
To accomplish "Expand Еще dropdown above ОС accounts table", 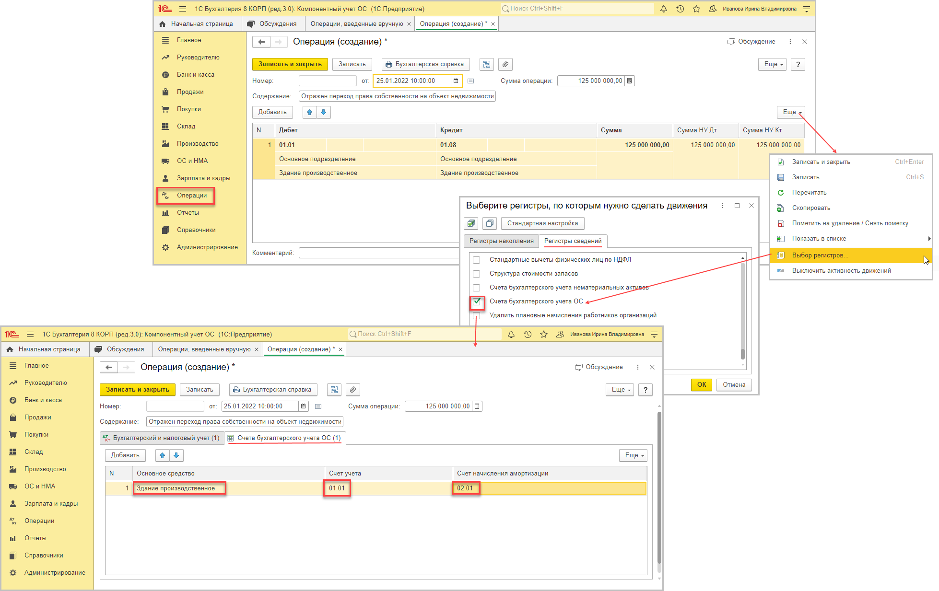I will (x=633, y=455).
